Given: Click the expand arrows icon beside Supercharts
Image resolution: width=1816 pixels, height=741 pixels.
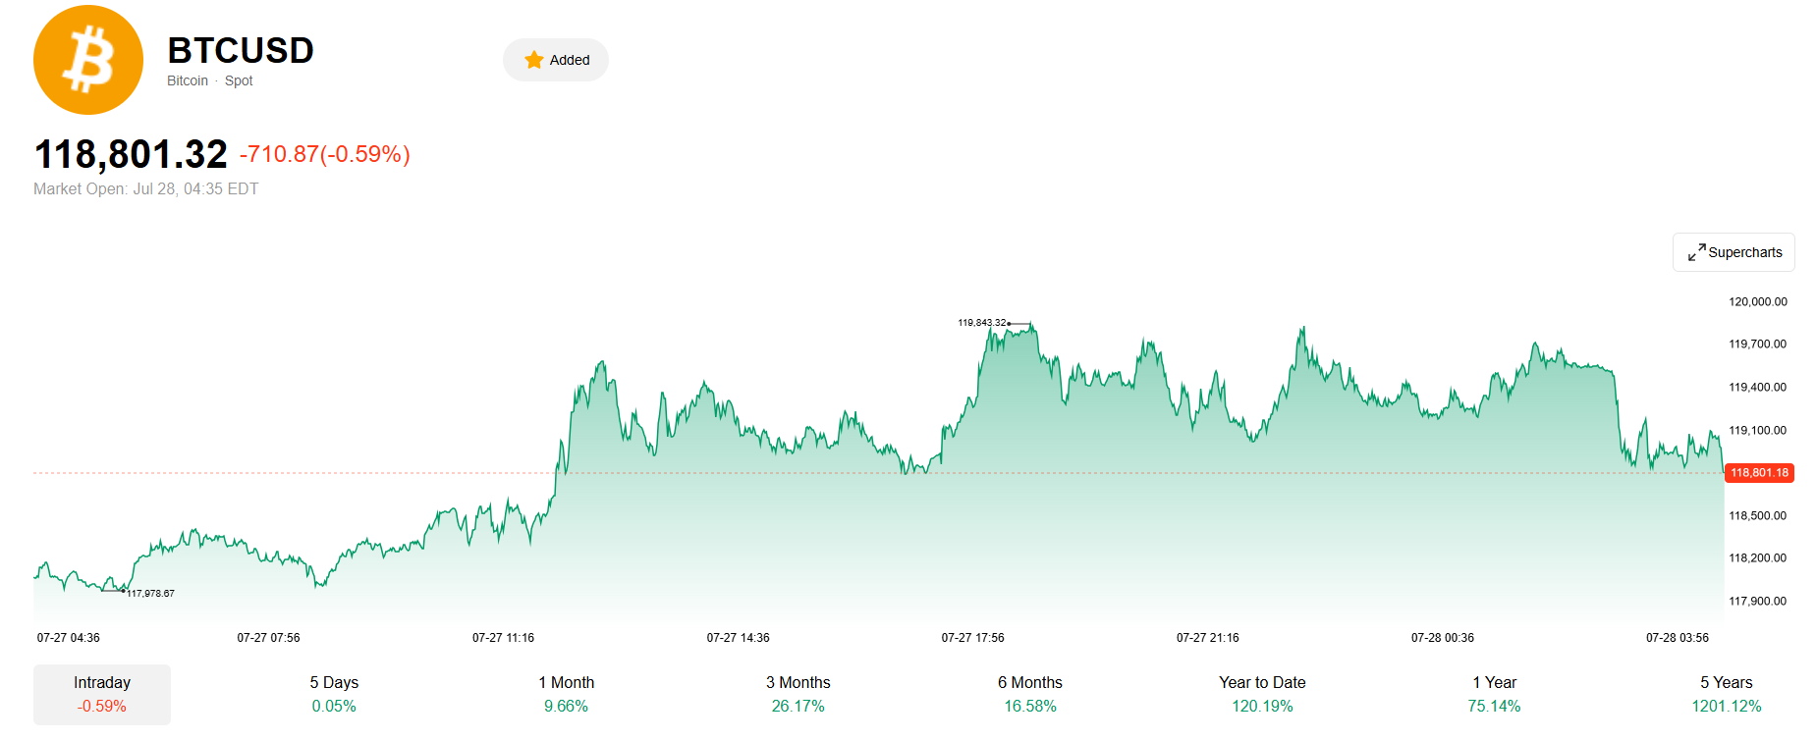Looking at the screenshot, I should click(1696, 252).
